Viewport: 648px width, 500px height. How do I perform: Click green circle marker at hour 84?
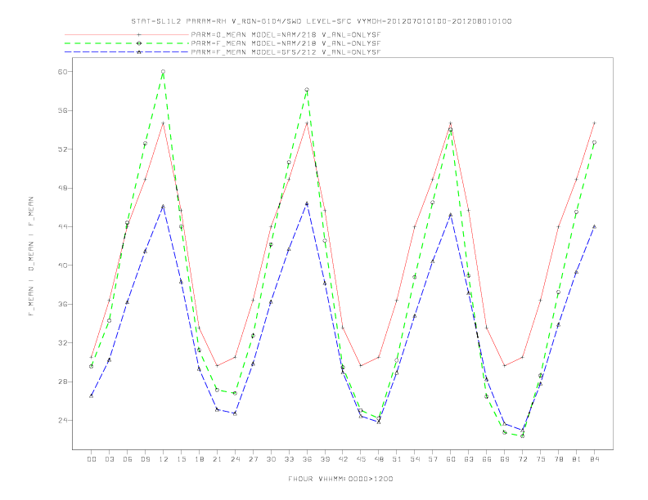point(595,142)
